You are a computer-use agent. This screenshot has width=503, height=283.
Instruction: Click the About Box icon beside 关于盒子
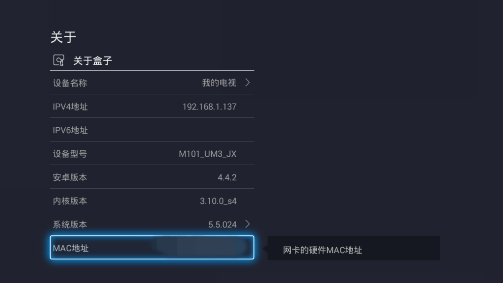(x=58, y=60)
